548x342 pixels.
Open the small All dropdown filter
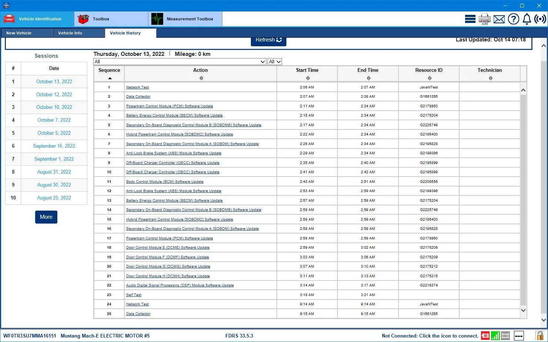pyautogui.click(x=275, y=61)
